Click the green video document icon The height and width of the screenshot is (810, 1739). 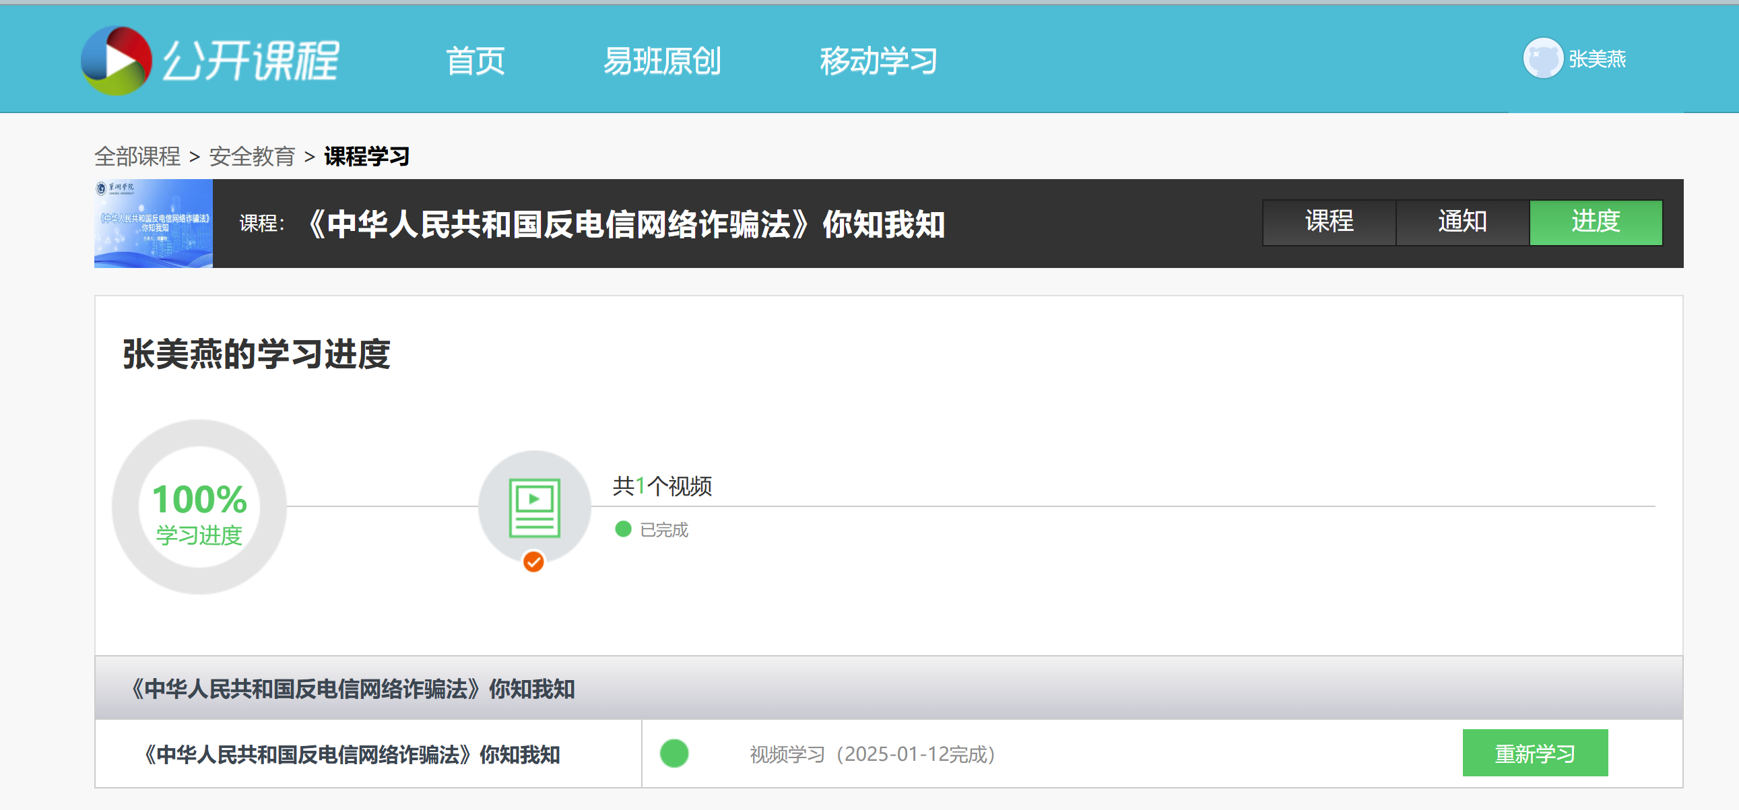pos(534,508)
